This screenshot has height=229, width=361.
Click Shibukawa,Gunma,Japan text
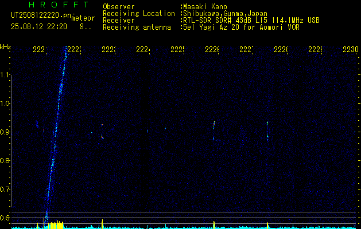225,14
